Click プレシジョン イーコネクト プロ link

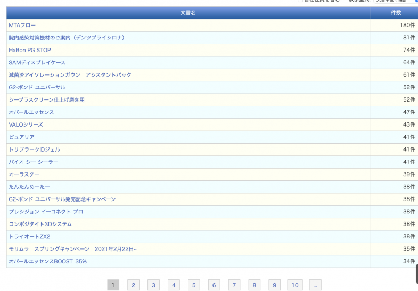click(46, 212)
